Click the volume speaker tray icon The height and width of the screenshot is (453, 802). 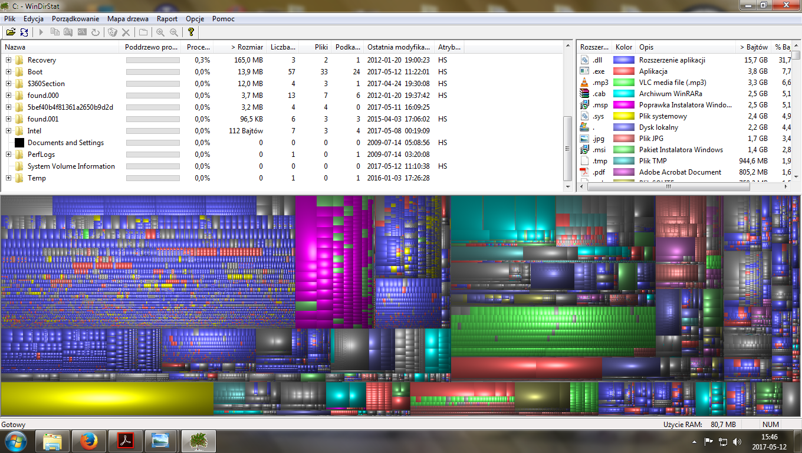coord(737,442)
